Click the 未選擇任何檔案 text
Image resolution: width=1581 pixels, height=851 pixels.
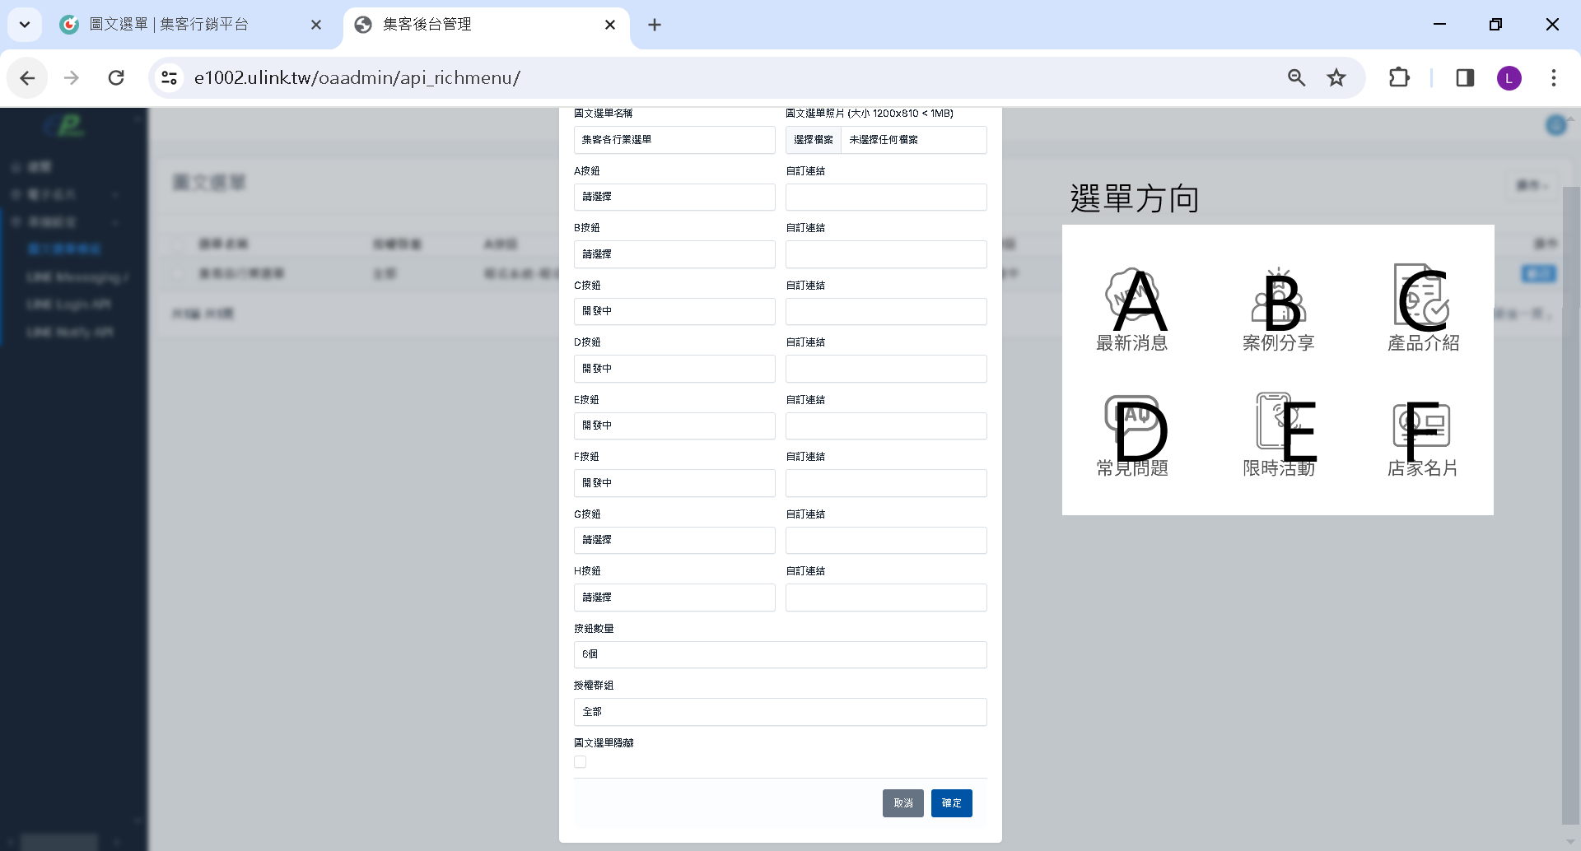[x=884, y=140]
